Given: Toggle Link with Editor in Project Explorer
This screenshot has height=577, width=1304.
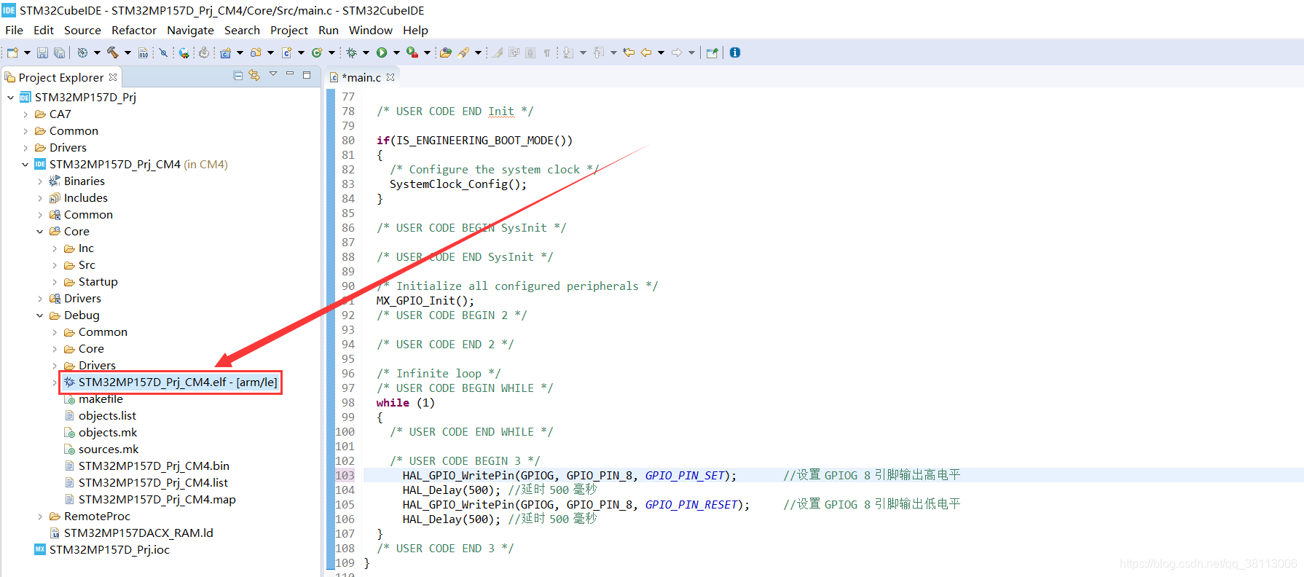Looking at the screenshot, I should [x=254, y=75].
